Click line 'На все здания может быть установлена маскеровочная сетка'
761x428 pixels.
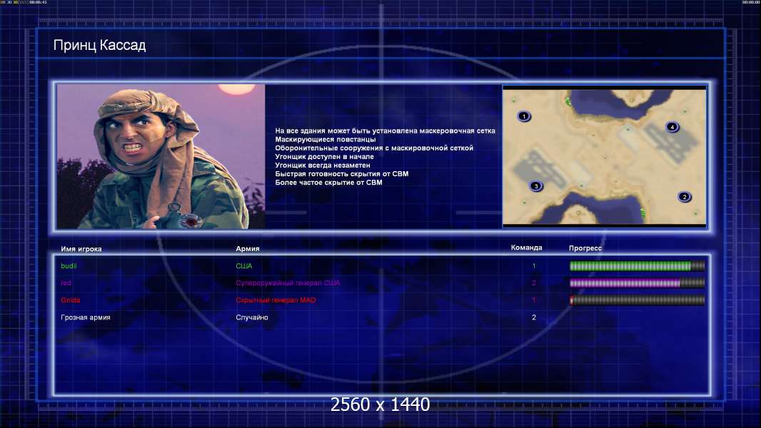point(385,131)
